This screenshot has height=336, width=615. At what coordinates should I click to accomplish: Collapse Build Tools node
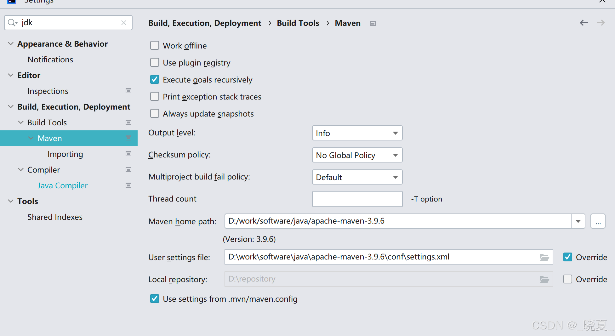(x=21, y=122)
